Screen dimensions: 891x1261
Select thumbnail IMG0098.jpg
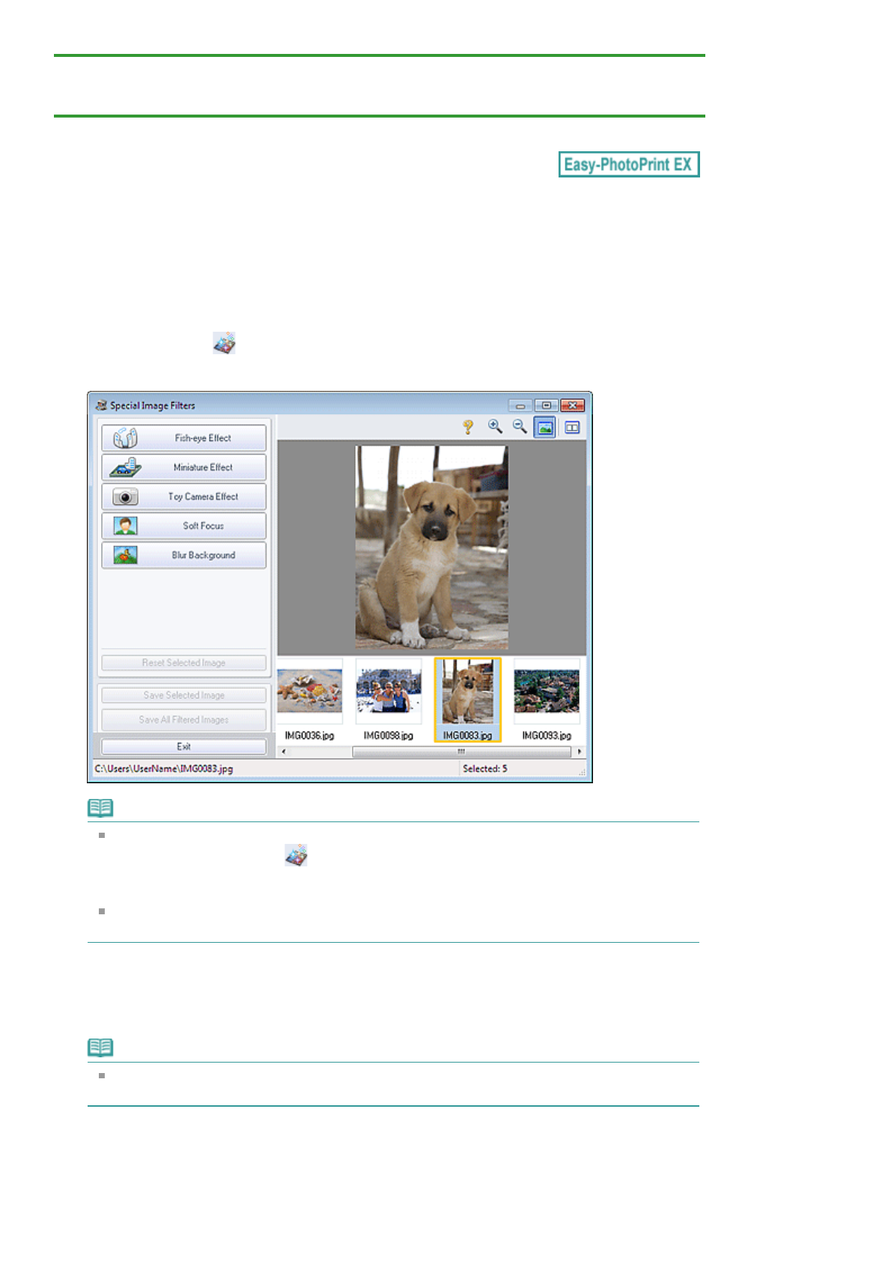[389, 700]
